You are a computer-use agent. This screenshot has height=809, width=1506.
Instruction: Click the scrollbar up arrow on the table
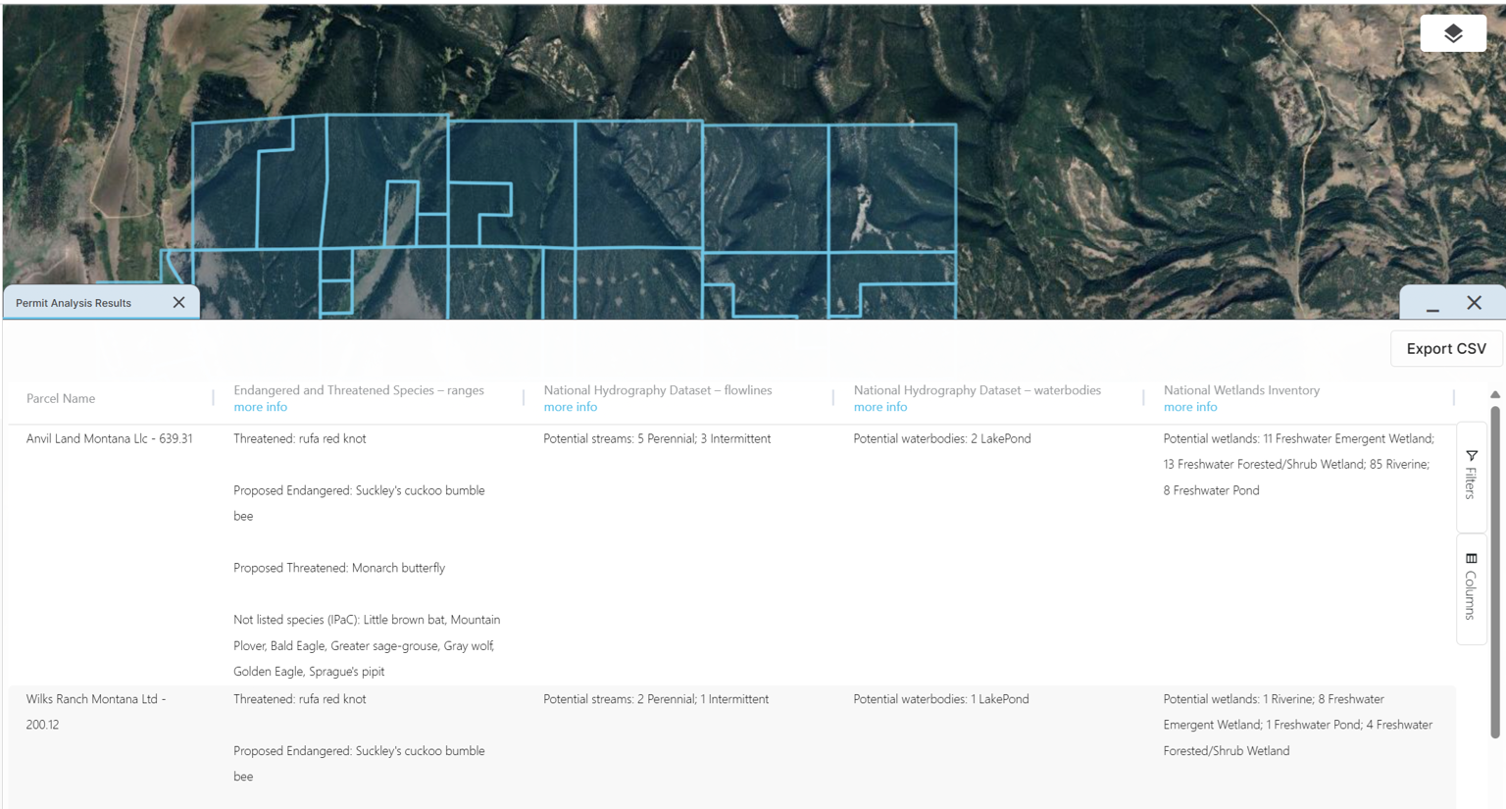tap(1494, 393)
